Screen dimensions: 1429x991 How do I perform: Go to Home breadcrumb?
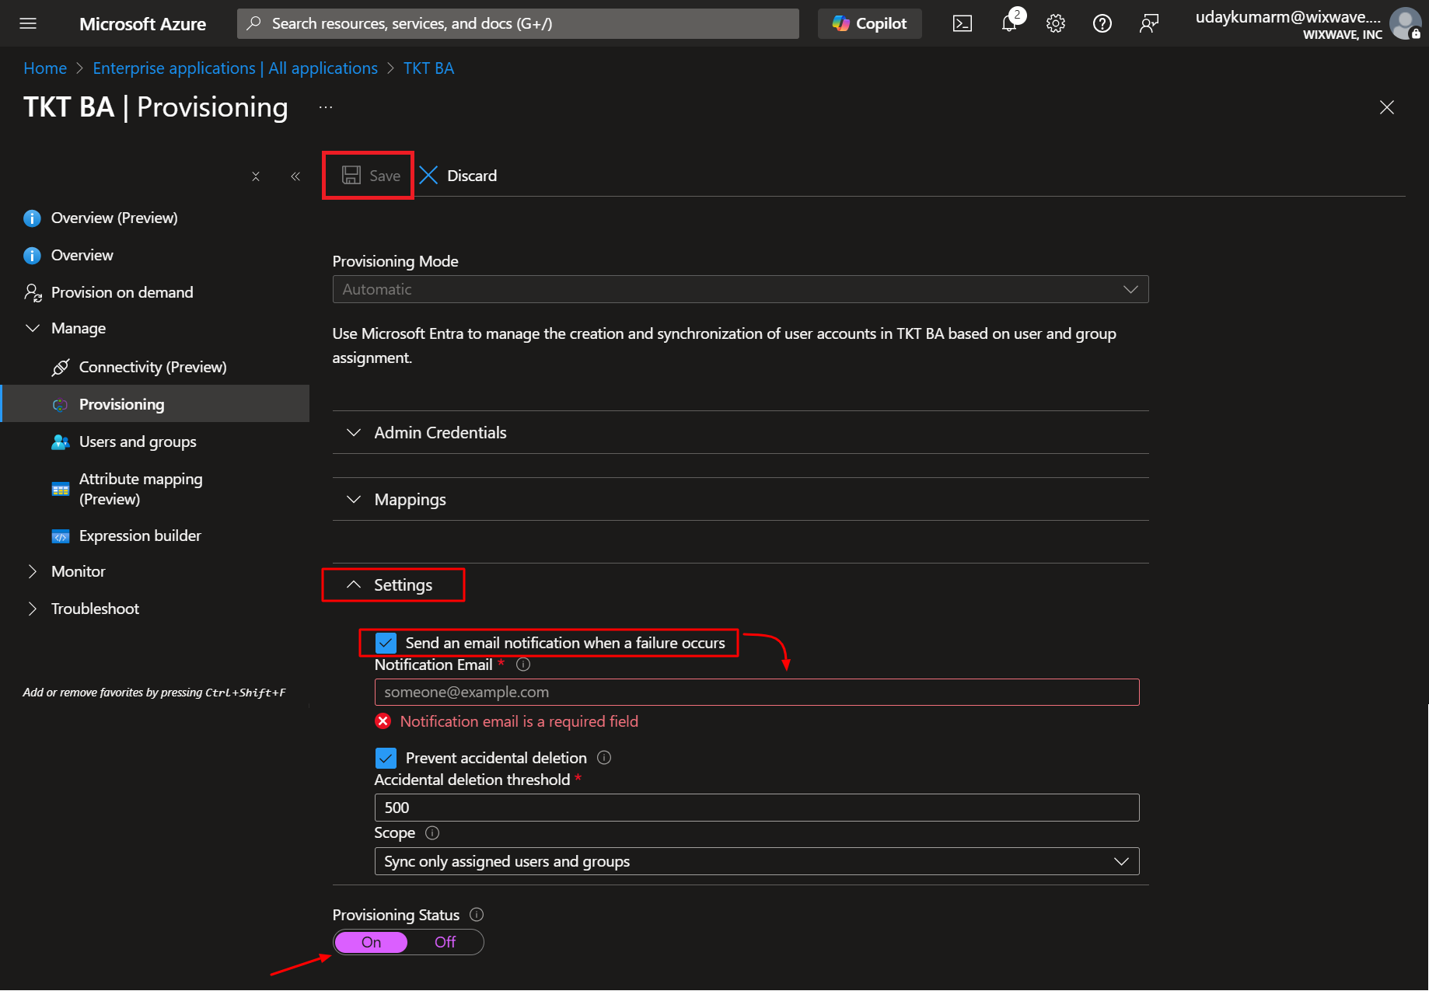pos(45,68)
